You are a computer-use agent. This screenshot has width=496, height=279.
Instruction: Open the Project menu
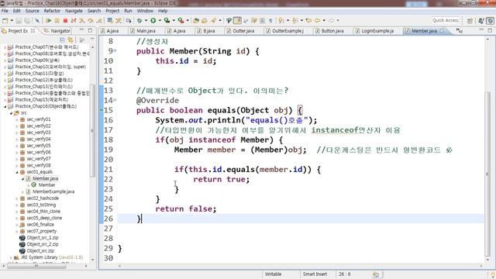point(112,11)
